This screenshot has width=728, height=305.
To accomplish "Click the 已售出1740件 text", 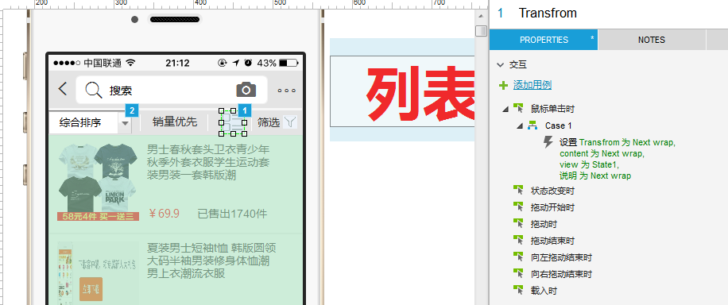I will tap(232, 214).
